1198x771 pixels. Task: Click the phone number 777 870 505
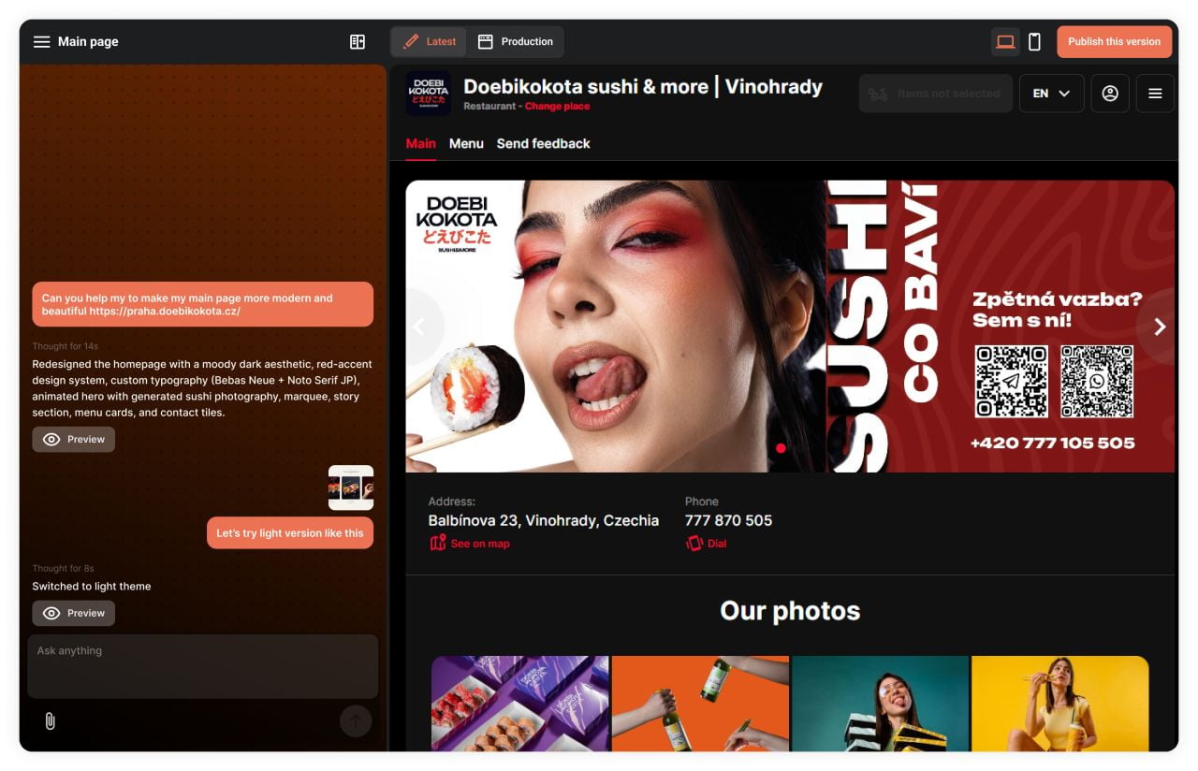728,521
